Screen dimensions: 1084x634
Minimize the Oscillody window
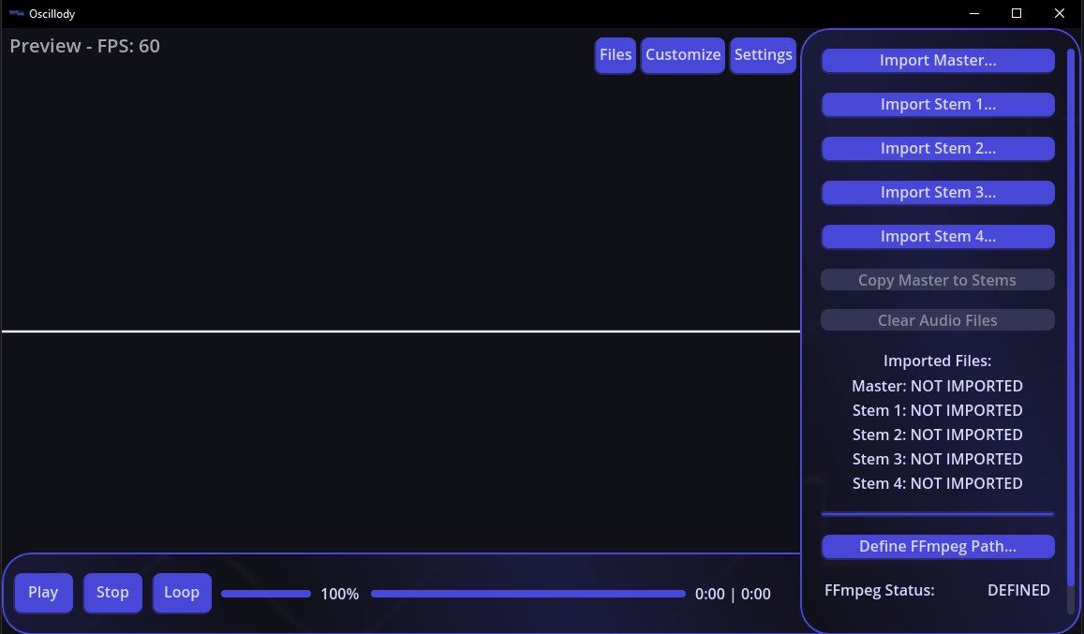point(974,13)
